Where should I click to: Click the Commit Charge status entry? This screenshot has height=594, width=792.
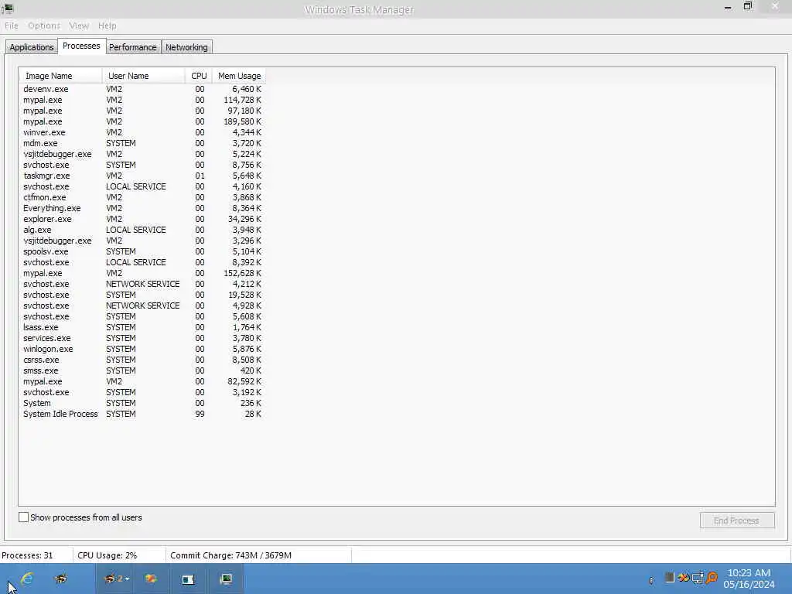point(230,555)
